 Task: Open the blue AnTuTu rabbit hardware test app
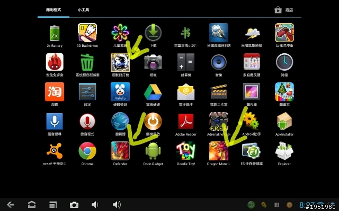tap(120, 92)
